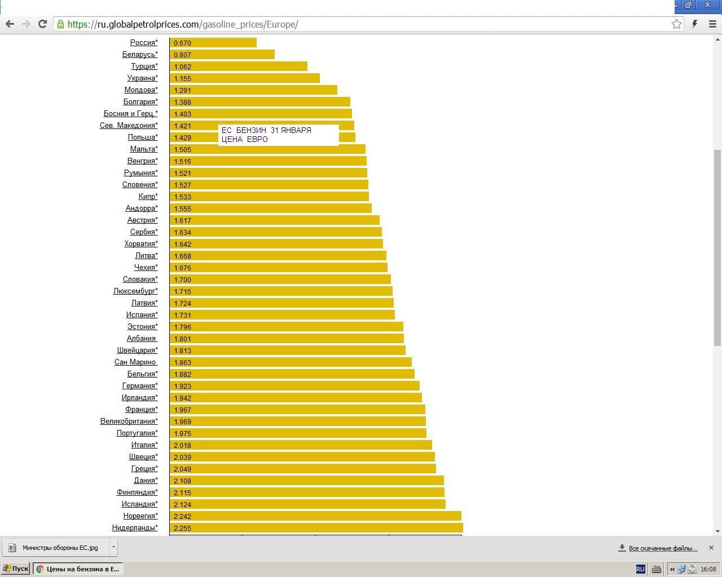The image size is (722, 577).
Task: Open the Исландия country link
Action: [140, 504]
